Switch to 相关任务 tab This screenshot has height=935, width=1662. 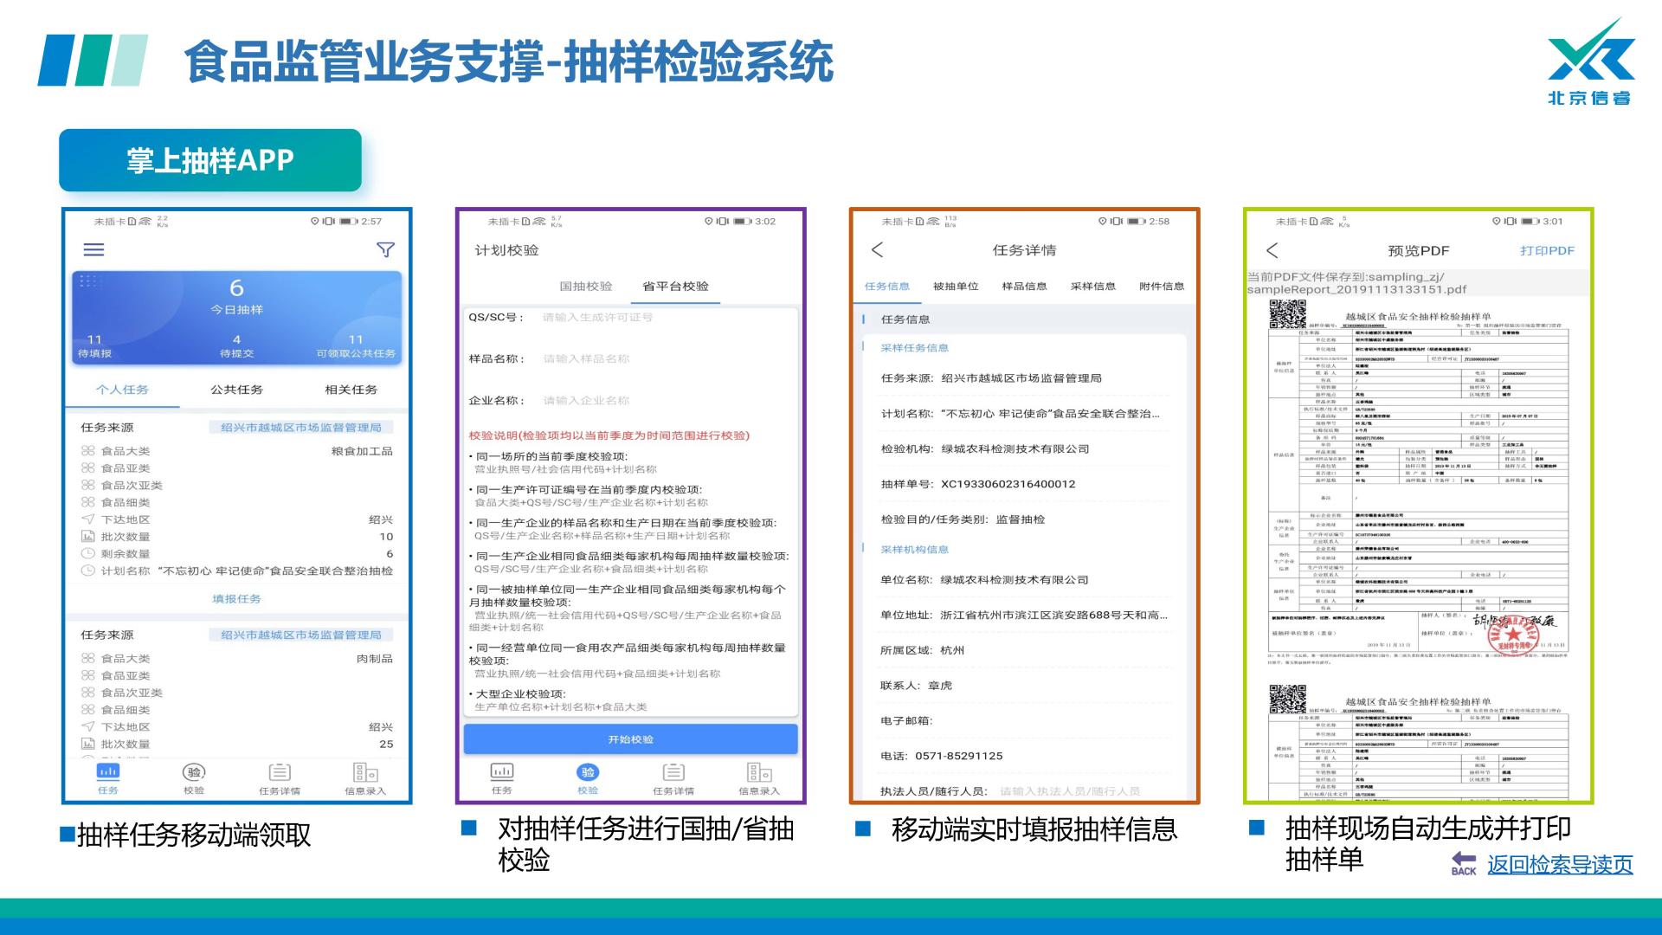click(x=351, y=390)
